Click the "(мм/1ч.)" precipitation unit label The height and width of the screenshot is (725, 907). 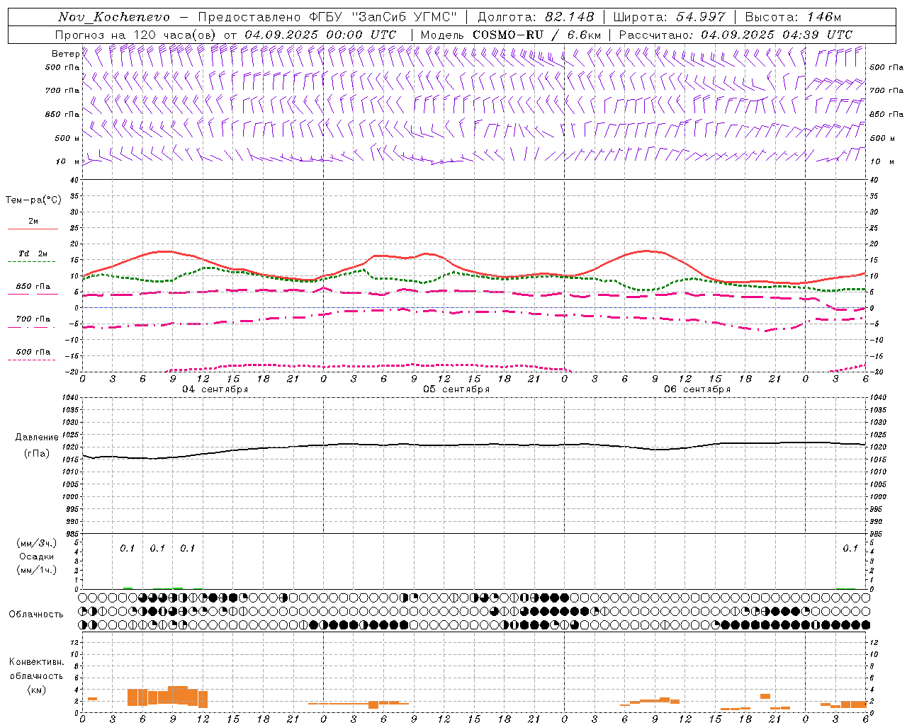[x=37, y=570]
